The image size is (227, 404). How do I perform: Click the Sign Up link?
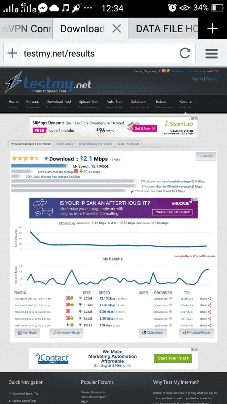tap(212, 79)
